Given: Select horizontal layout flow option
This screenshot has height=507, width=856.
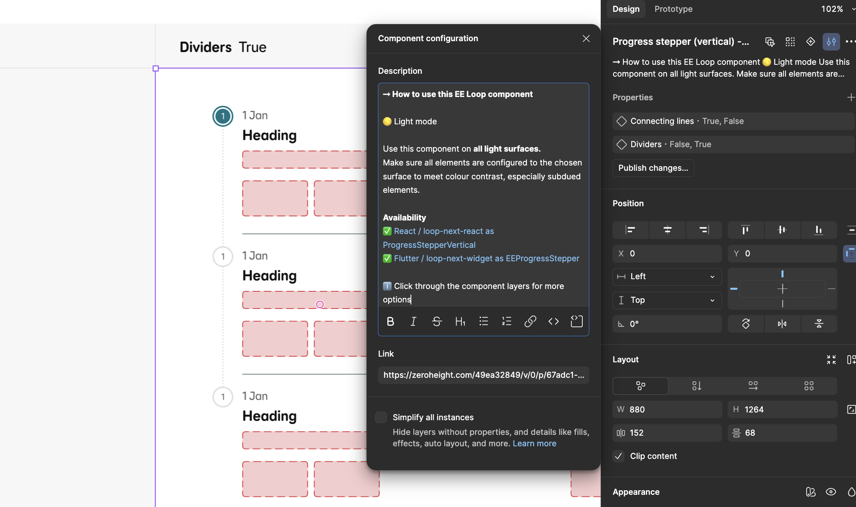Looking at the screenshot, I should pyautogui.click(x=753, y=386).
